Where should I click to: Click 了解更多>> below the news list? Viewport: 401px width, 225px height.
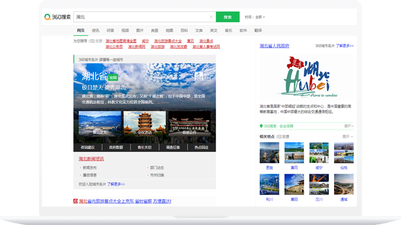click(116, 184)
